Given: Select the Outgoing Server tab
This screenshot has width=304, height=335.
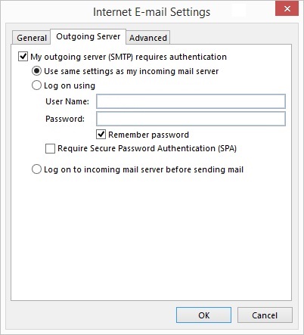Looking at the screenshot, I should pos(88,37).
